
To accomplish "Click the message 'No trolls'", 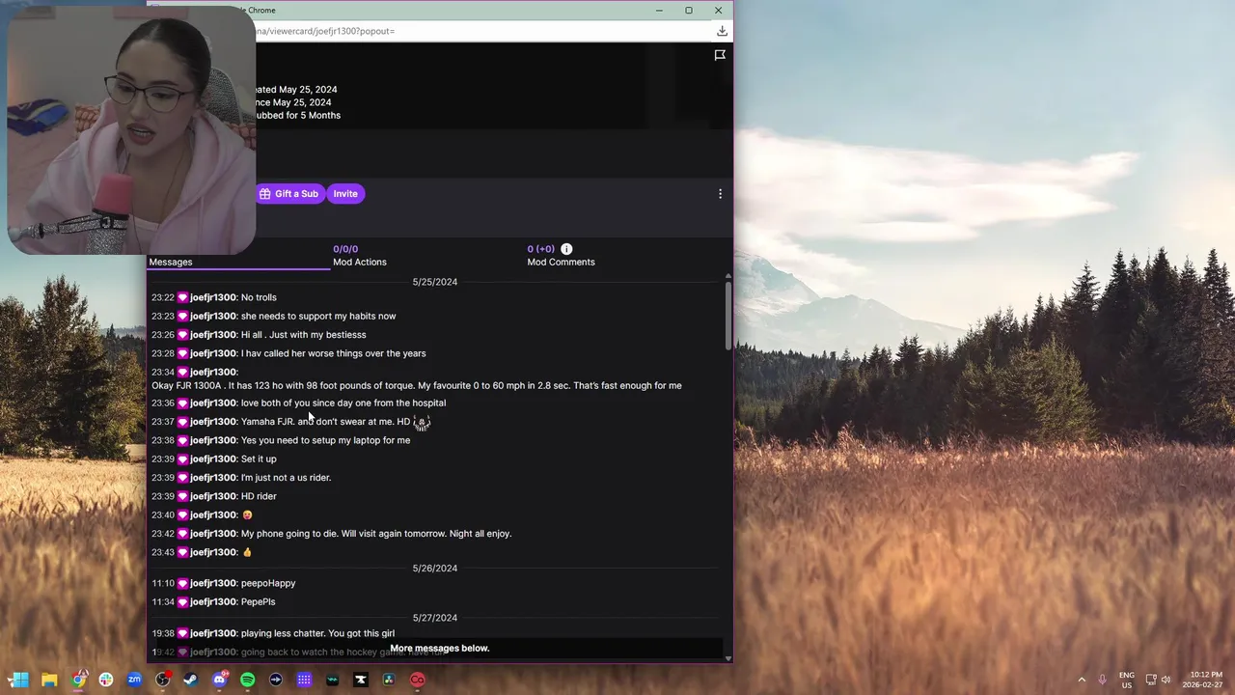I will (x=259, y=297).
